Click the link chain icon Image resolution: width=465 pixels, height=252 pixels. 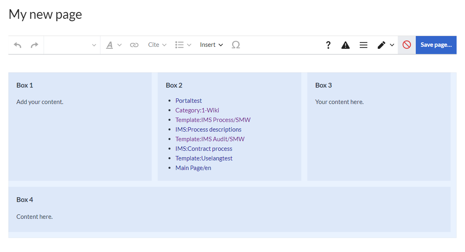134,45
